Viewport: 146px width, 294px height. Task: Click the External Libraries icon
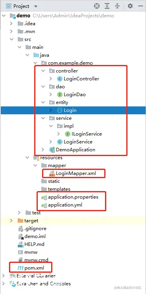12,276
